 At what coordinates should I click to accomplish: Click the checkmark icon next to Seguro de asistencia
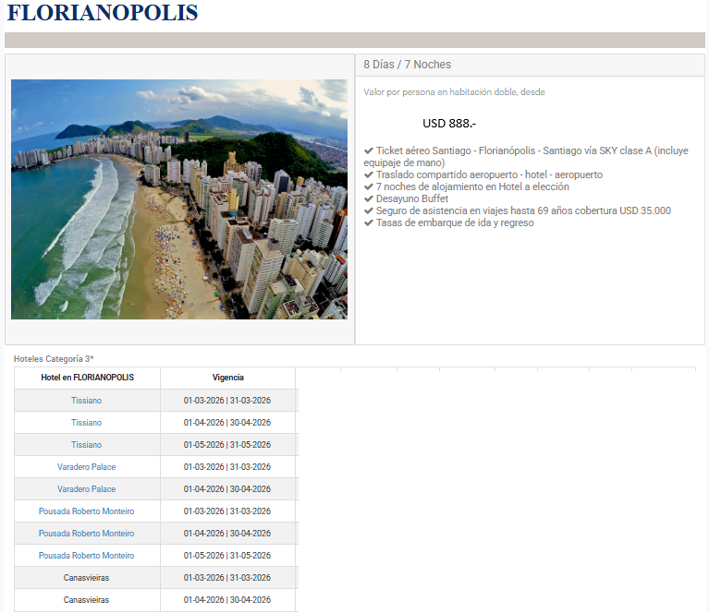click(x=369, y=210)
